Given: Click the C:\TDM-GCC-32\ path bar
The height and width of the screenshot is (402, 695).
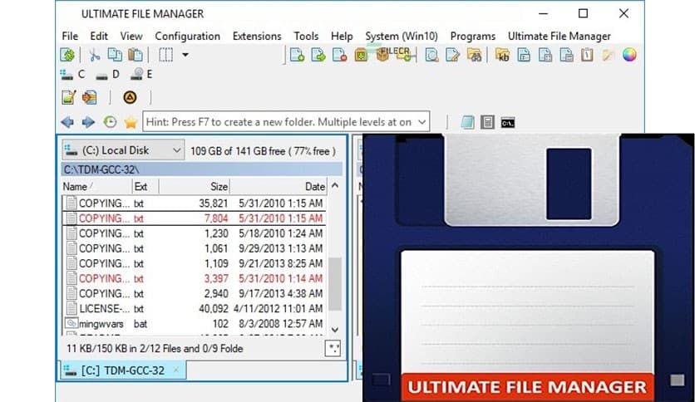Looking at the screenshot, I should (x=202, y=169).
